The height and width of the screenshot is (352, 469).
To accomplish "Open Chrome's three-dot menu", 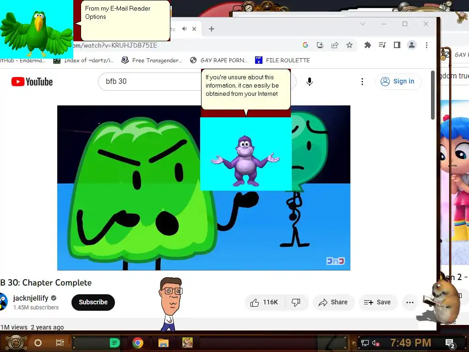I will (426, 45).
